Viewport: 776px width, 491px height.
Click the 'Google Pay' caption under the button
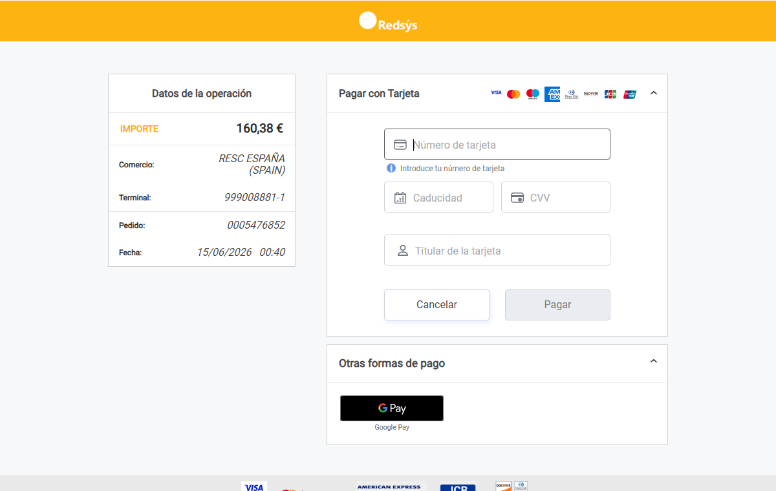point(392,427)
